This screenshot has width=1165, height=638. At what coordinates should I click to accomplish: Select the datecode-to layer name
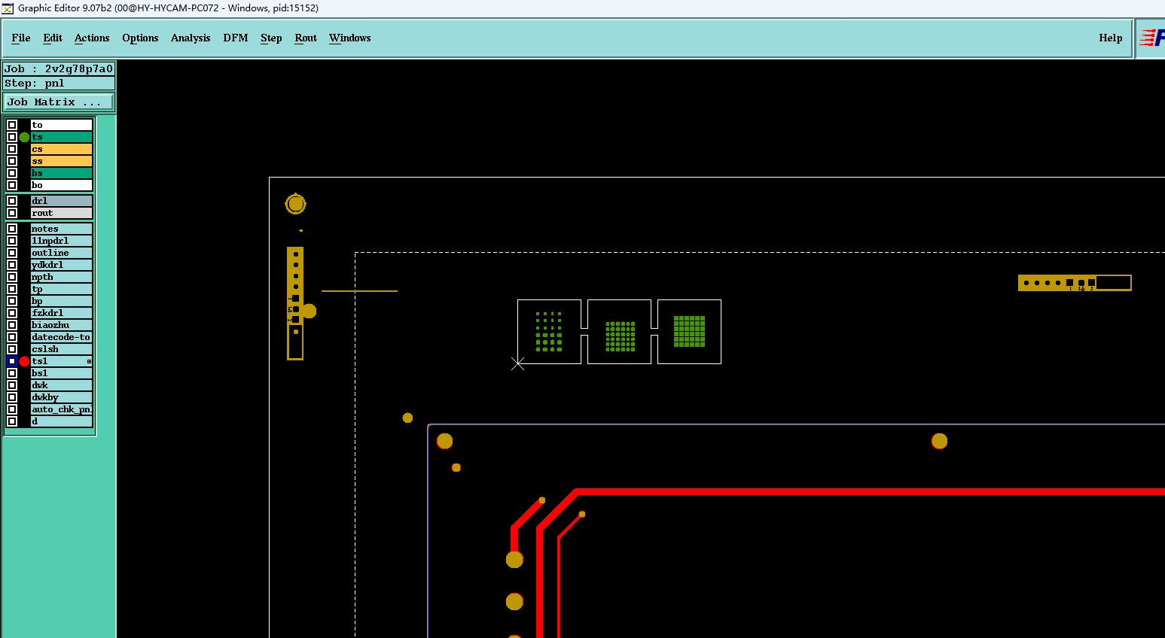point(61,337)
